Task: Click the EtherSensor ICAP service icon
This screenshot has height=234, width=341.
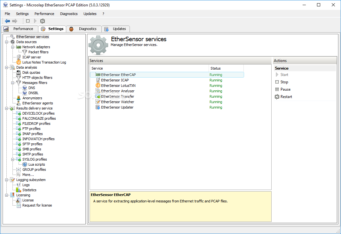Action: pyautogui.click(x=98, y=80)
